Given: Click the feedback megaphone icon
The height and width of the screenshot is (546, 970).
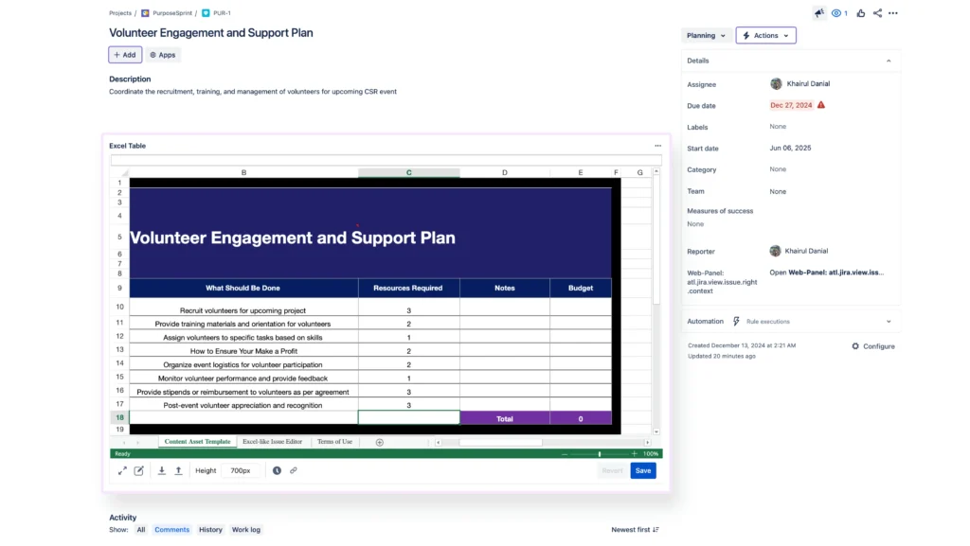Looking at the screenshot, I should pyautogui.click(x=819, y=13).
